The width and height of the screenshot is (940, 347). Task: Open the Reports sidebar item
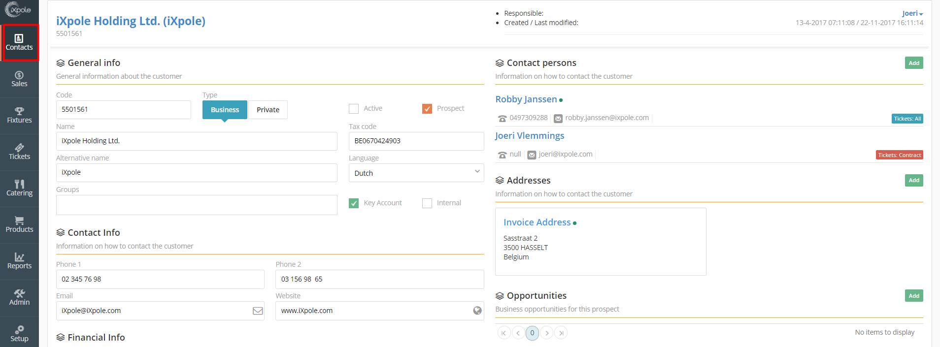tap(19, 261)
